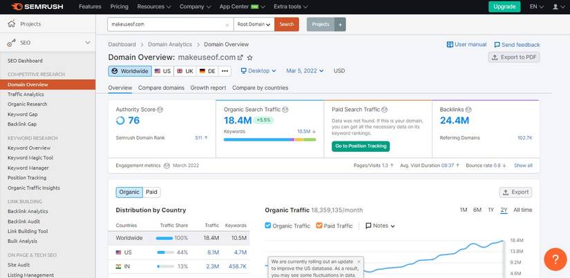Click the Organic Search Traffic keywords color bar
The width and height of the screenshot is (570, 278).
(269, 139)
